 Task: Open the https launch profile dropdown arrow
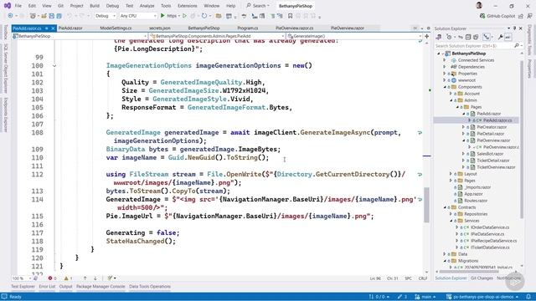179,16
